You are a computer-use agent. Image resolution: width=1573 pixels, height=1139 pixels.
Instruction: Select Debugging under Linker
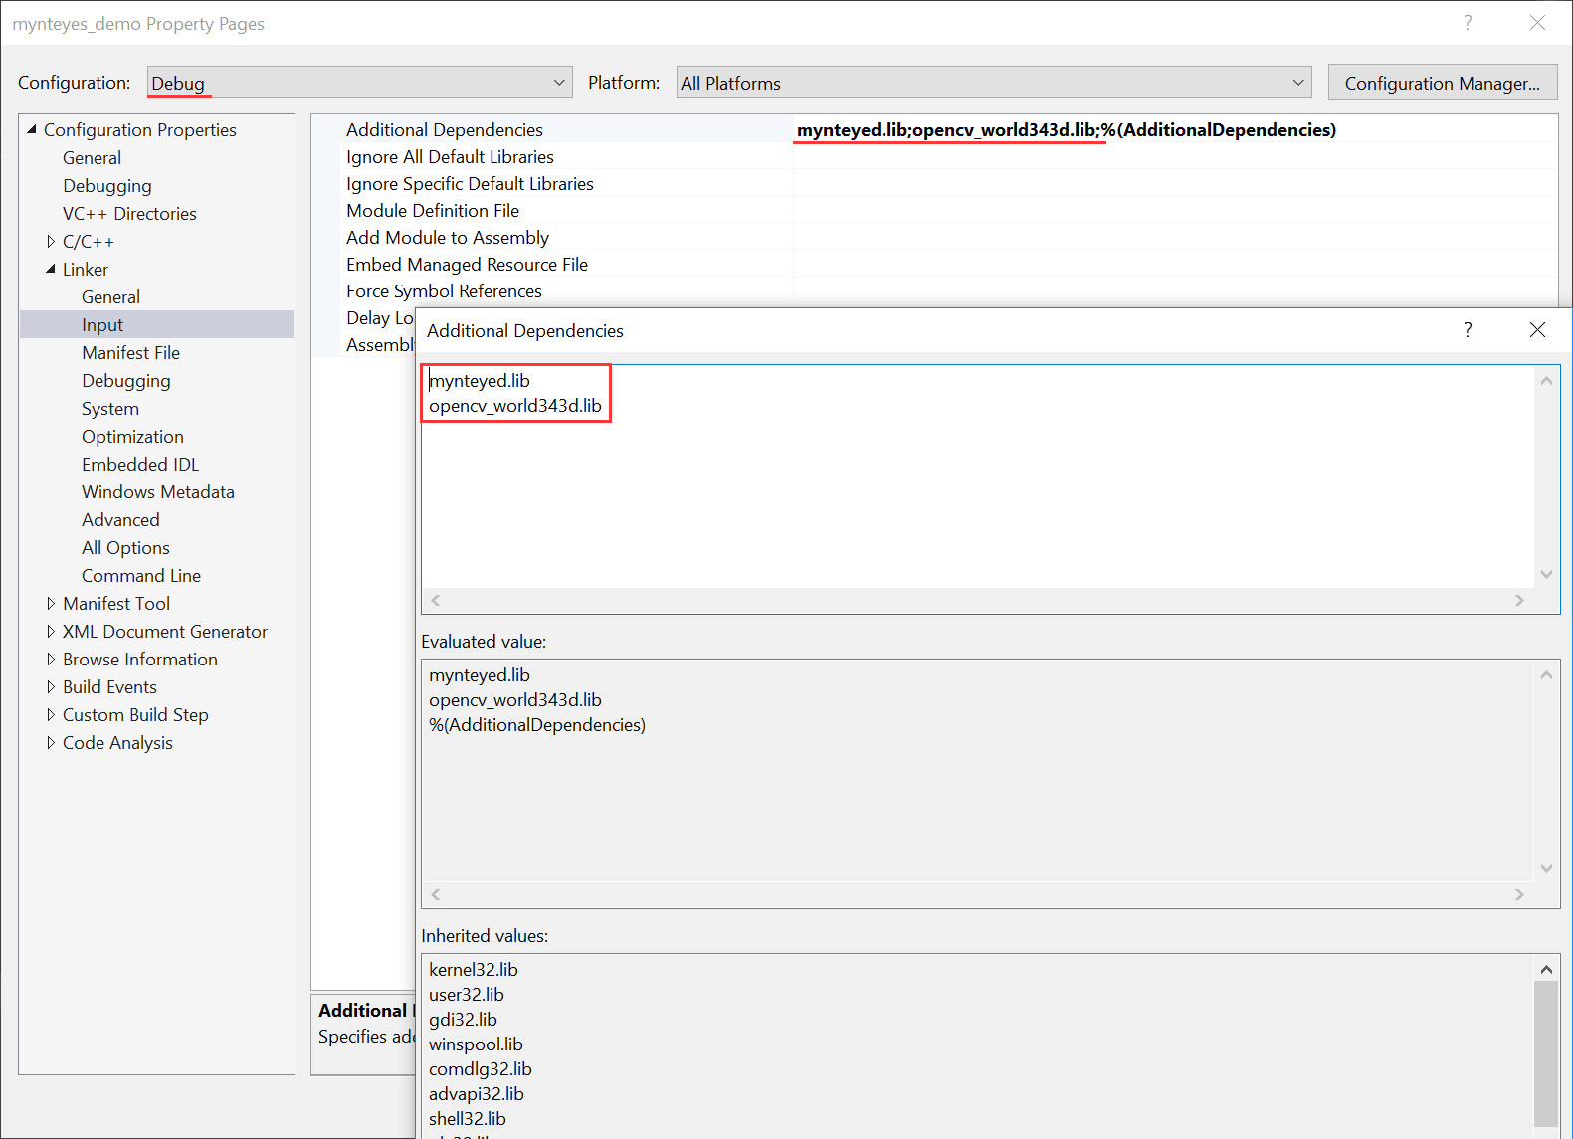[x=125, y=381]
